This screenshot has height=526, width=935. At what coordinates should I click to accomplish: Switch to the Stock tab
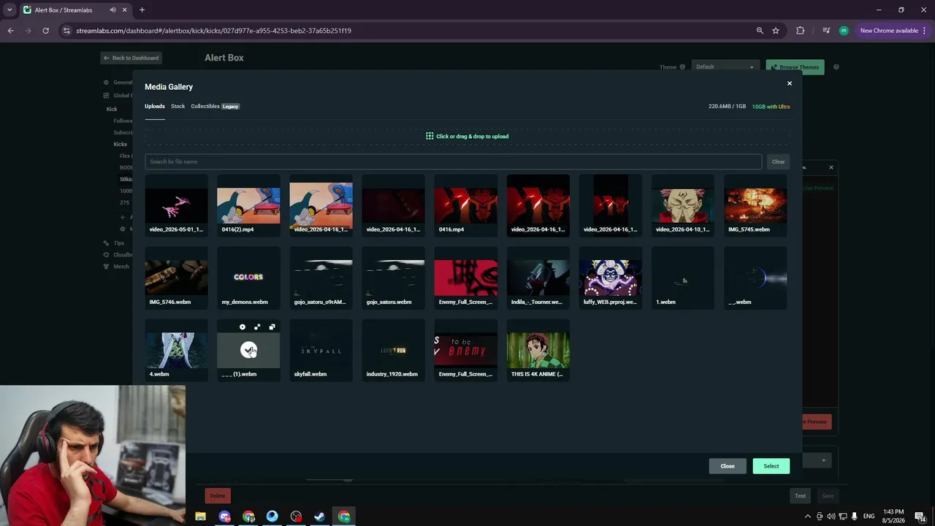[x=178, y=107]
